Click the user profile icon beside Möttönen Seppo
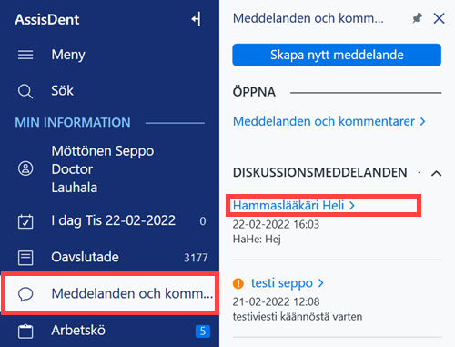Image resolution: width=455 pixels, height=347 pixels. [25, 168]
